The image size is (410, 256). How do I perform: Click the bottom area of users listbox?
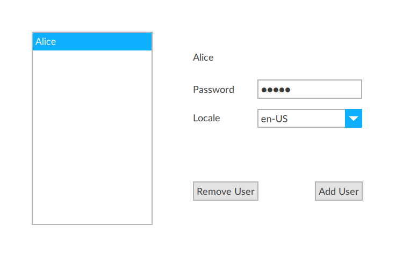tap(92, 212)
